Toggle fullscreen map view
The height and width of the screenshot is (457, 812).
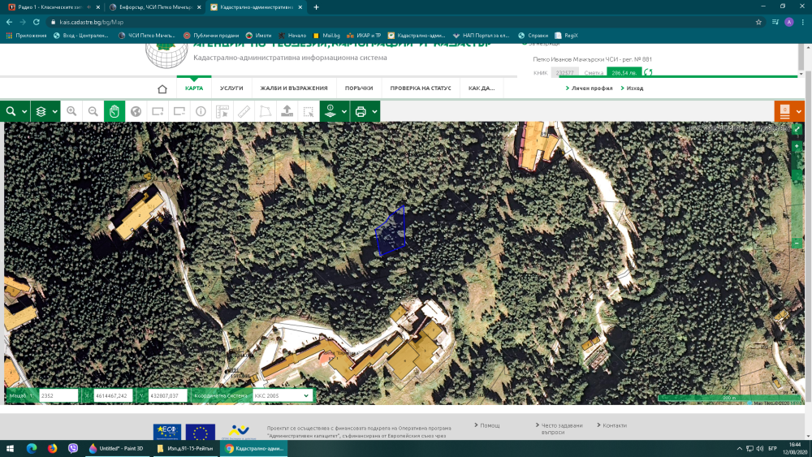[797, 129]
